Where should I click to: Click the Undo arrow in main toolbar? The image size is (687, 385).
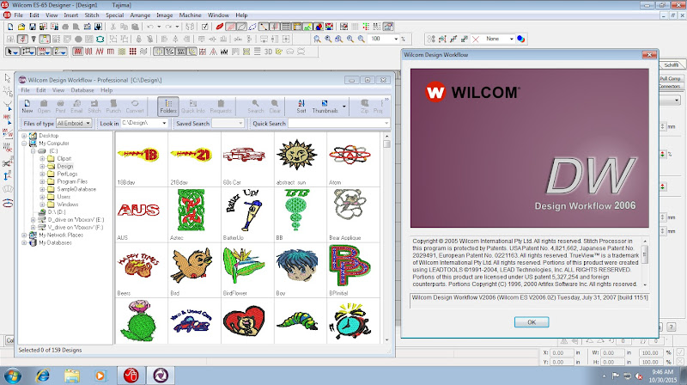click(x=150, y=27)
